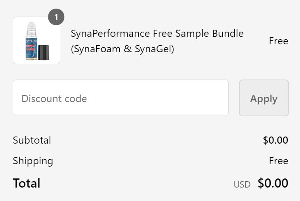Click the ampersand in the product subtitle
This screenshot has width=300, height=201.
(128, 49)
